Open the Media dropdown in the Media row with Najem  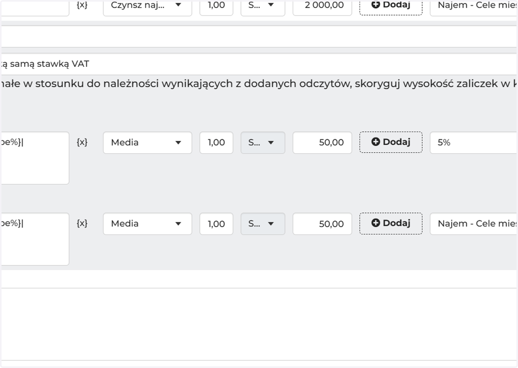coord(148,224)
